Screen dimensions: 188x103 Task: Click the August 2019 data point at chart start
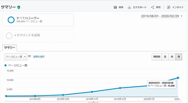tap(6, 96)
